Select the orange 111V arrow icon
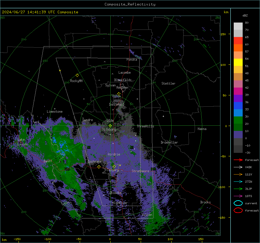The width and height of the screenshot is (260, 243). 238,174
